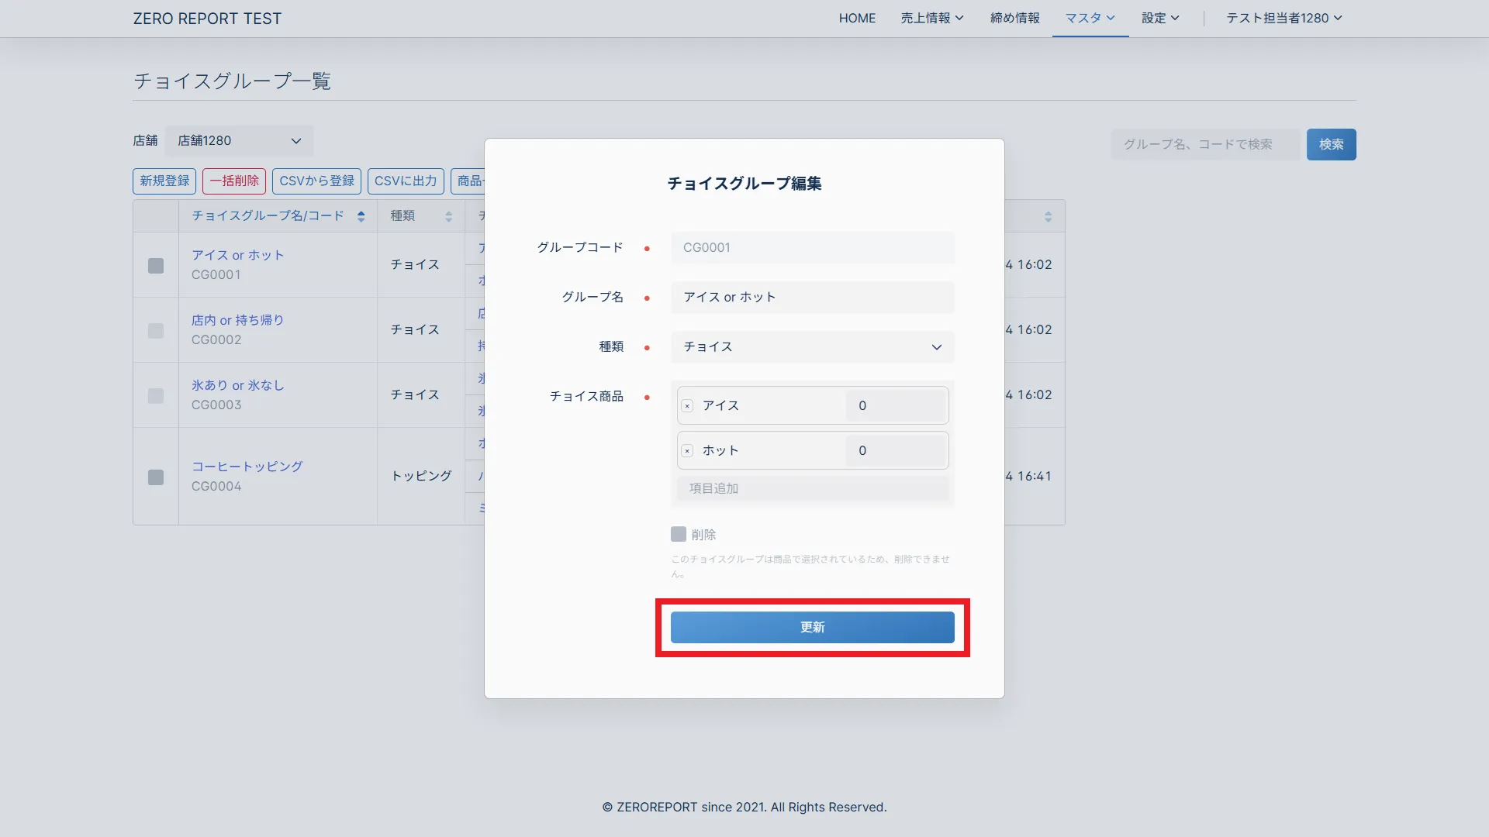Expand the テスト担当者1280 user menu
This screenshot has width=1489, height=837.
click(x=1283, y=18)
